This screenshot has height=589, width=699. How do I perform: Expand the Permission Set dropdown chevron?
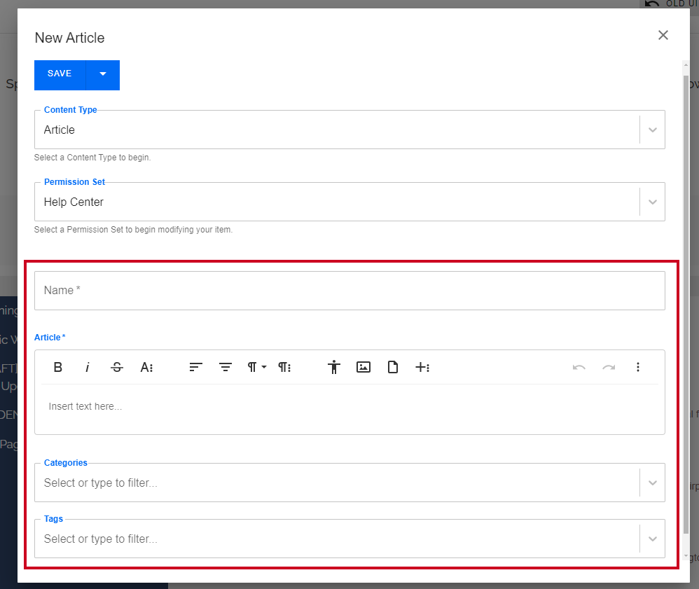coord(653,202)
